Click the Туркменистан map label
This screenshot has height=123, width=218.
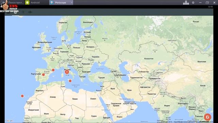pyautogui.click(x=136, y=78)
